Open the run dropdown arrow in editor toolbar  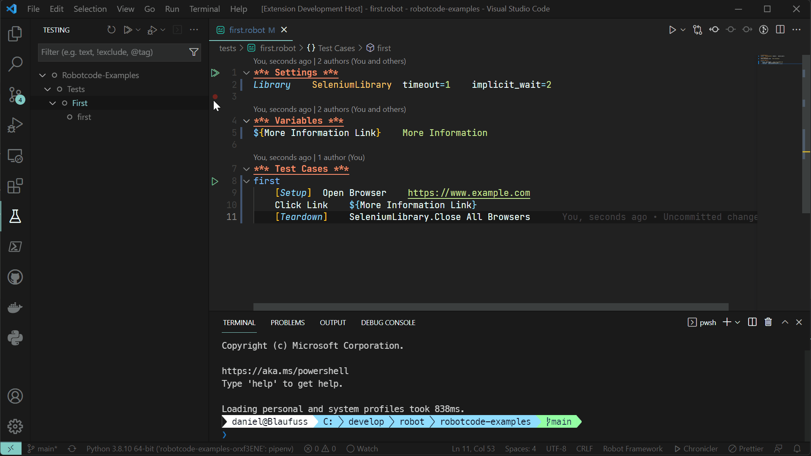[x=683, y=30]
